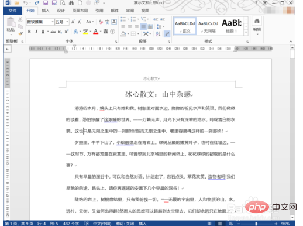Click the 插入 insert mode indicator in status bar
The image size is (303, 226).
(x=143, y=224)
